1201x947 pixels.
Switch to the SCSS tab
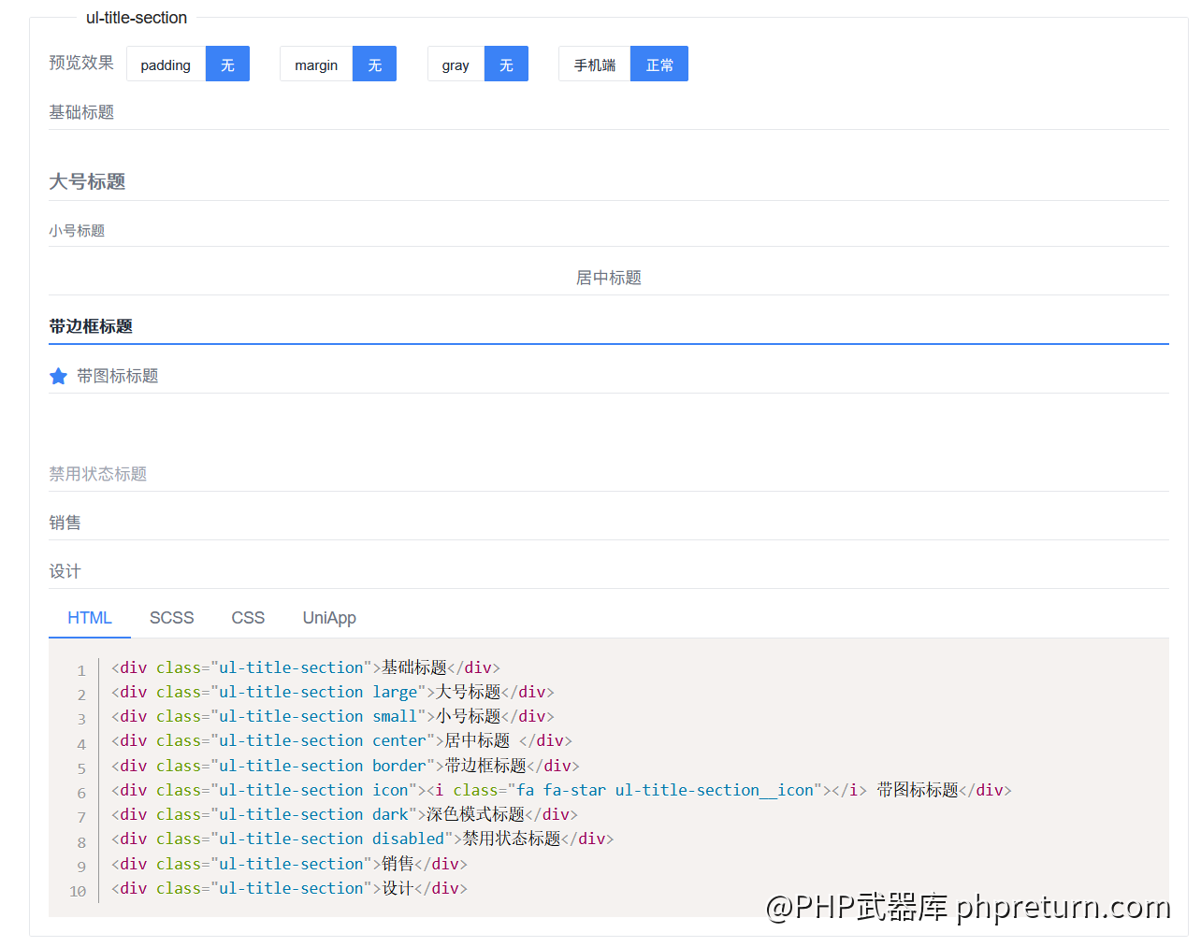172,618
